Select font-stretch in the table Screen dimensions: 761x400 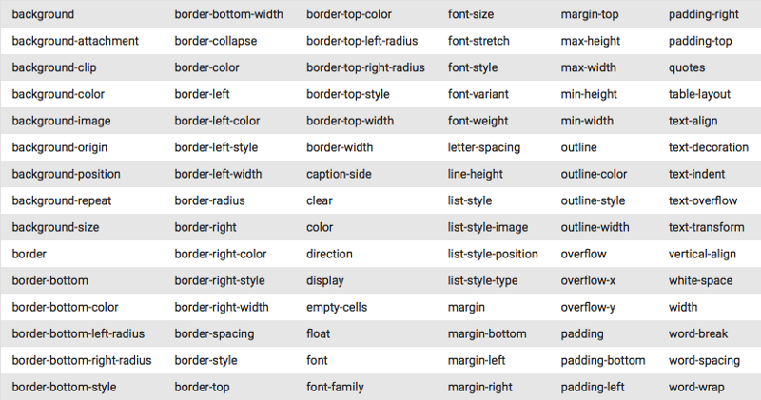coord(478,41)
